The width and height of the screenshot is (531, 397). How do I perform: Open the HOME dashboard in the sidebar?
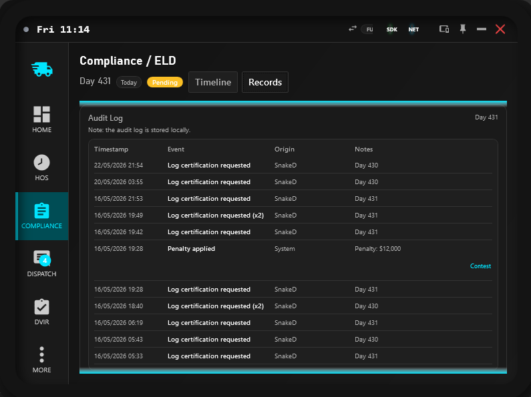(x=41, y=119)
